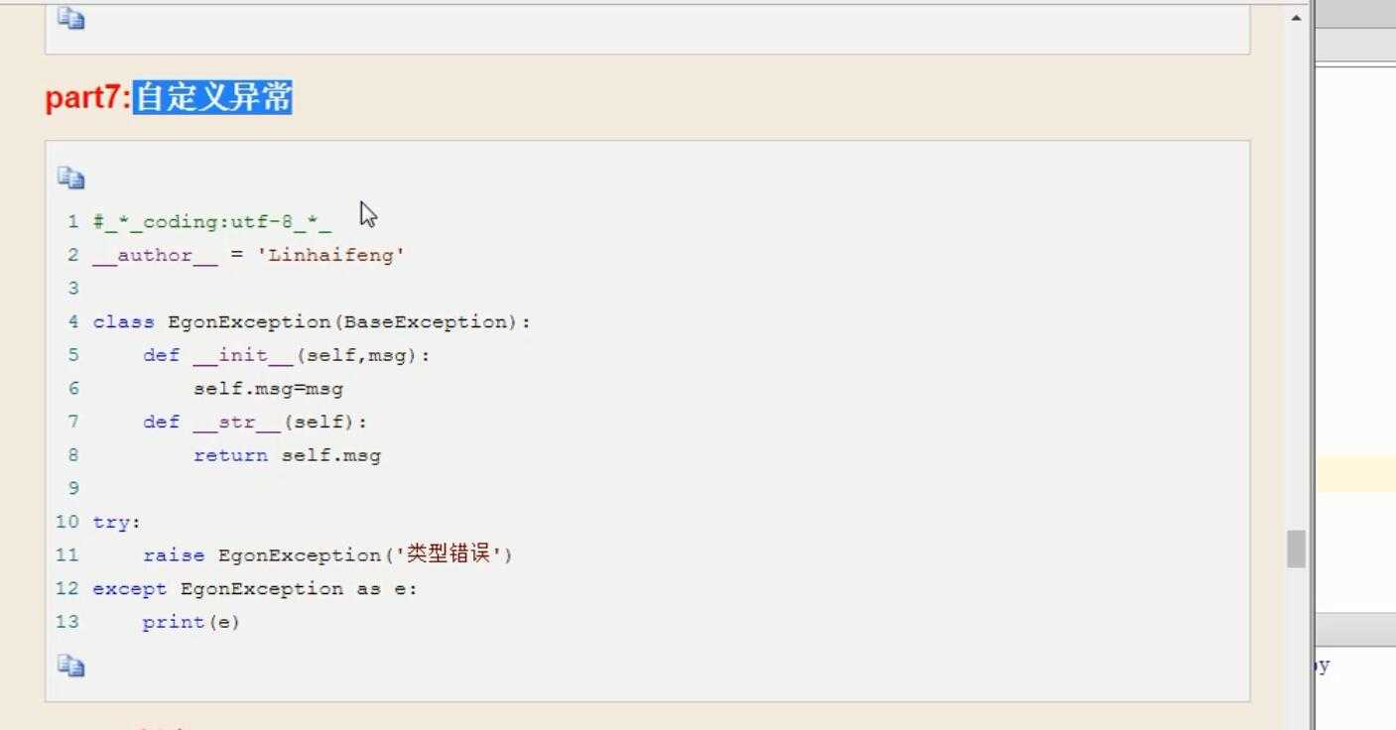This screenshot has height=730, width=1396.
Task: Click "raise EgonException('类型错误')" line
Action: pyautogui.click(x=327, y=555)
